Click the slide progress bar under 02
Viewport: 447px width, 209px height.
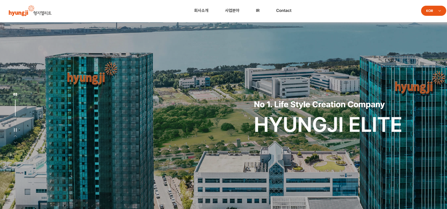(15, 108)
